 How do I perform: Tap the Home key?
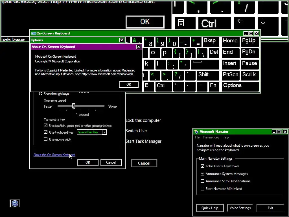tap(231, 42)
